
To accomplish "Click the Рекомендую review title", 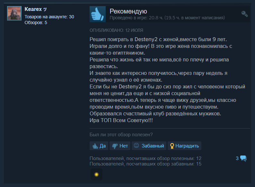I will tap(128, 11).
